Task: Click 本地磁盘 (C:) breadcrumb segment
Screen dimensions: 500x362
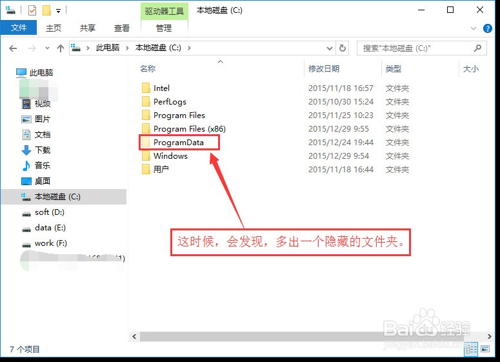Action: pyautogui.click(x=158, y=48)
